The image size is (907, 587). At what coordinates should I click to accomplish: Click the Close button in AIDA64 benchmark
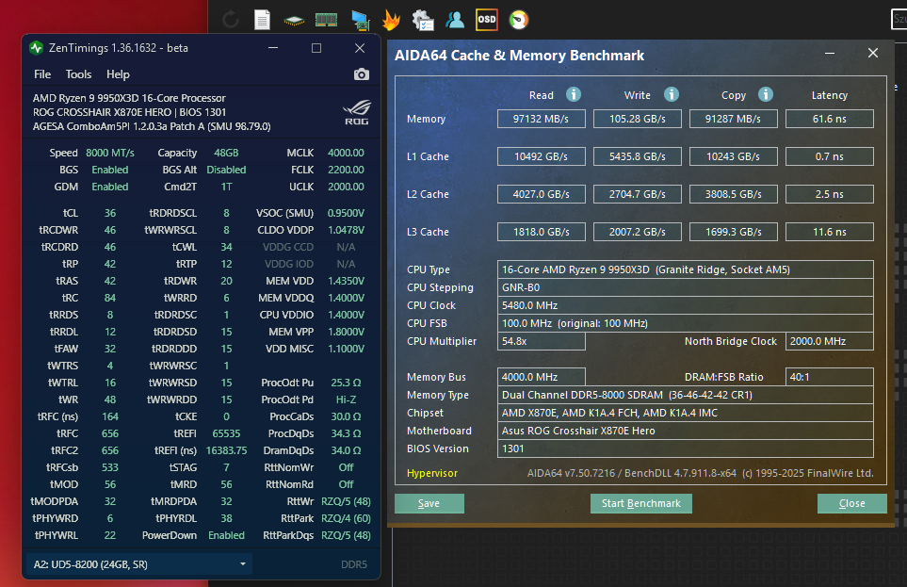[851, 503]
